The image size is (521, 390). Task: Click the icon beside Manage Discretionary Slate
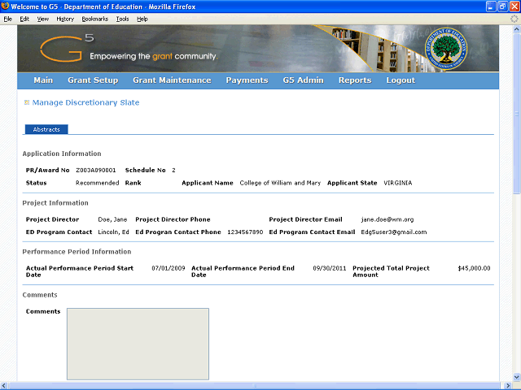coord(27,102)
